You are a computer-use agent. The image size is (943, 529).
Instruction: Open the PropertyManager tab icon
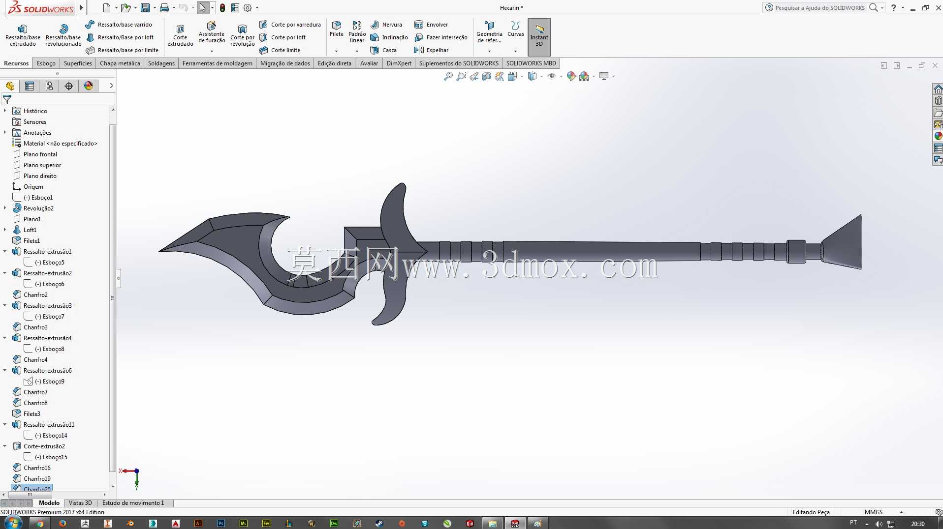point(30,86)
